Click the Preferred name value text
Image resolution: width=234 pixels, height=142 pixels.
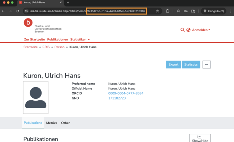(x=122, y=84)
